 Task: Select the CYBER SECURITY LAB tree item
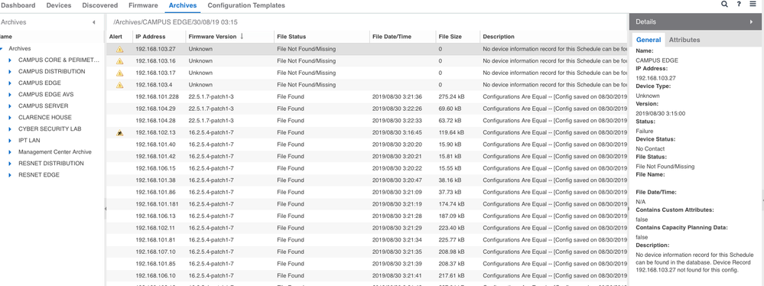tap(50, 129)
